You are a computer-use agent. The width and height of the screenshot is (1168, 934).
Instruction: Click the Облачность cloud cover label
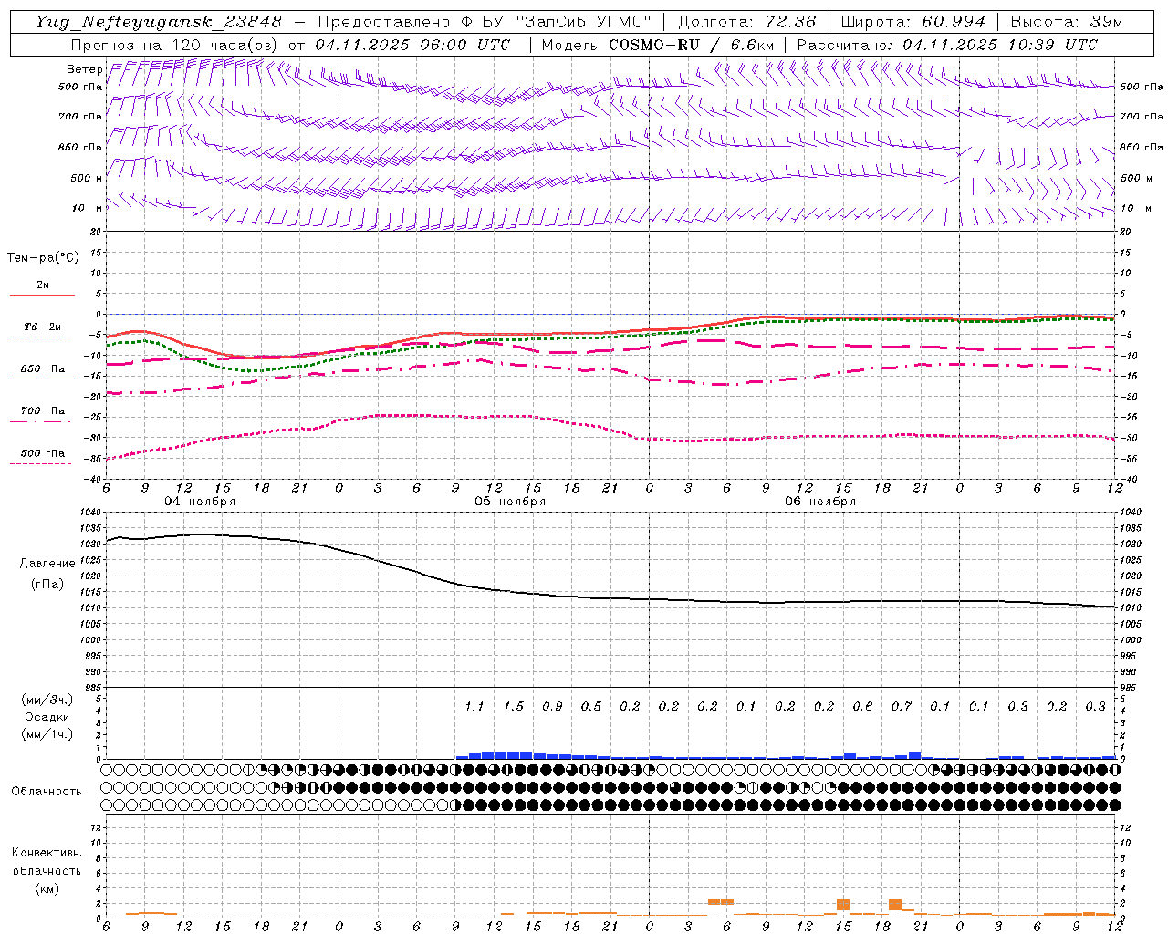pos(47,791)
